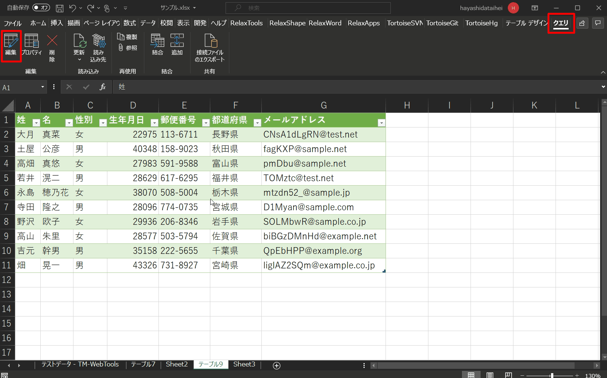
Task: Click the 追加 (Append) queries icon
Action: click(x=177, y=45)
